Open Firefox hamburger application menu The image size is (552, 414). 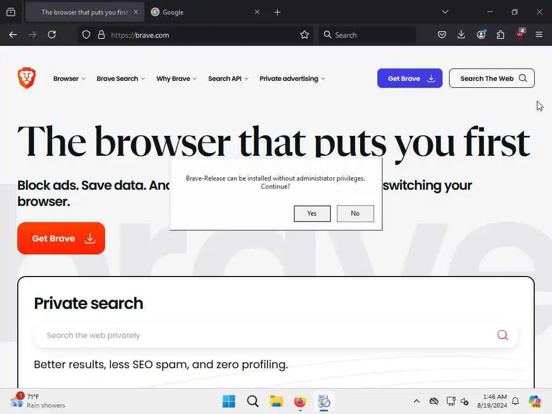(x=539, y=34)
